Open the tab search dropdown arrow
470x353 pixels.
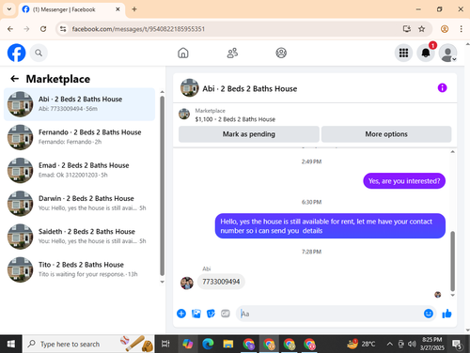(9, 9)
